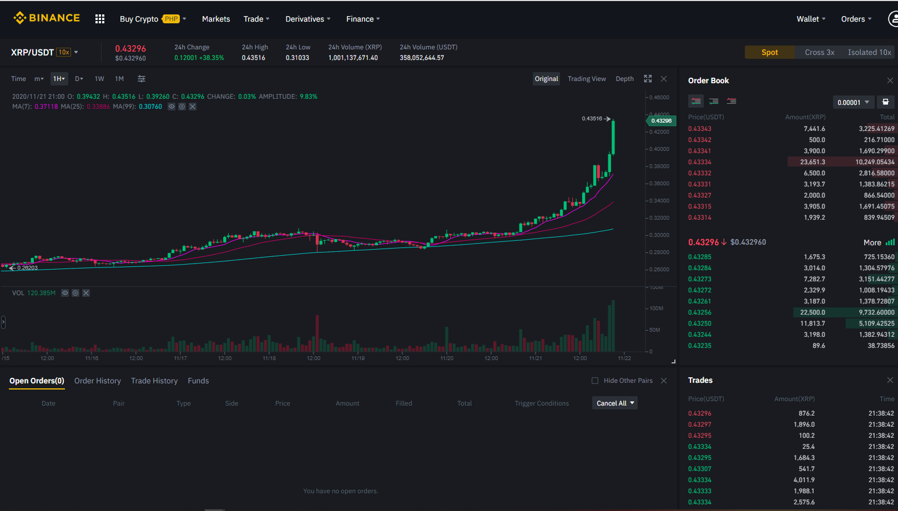Switch to Spot trading mode
898x511 pixels.
tap(769, 52)
